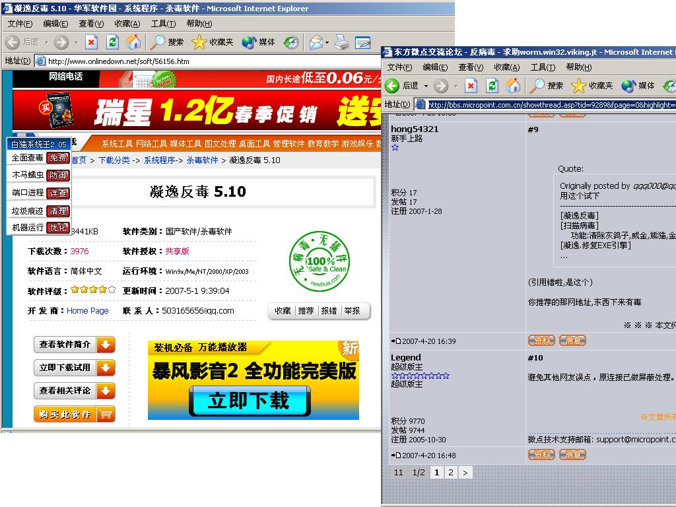Viewport: 676px width, 507px height.
Task: Open 收藏(A) menu in the micropoint forum window
Action: [506, 67]
